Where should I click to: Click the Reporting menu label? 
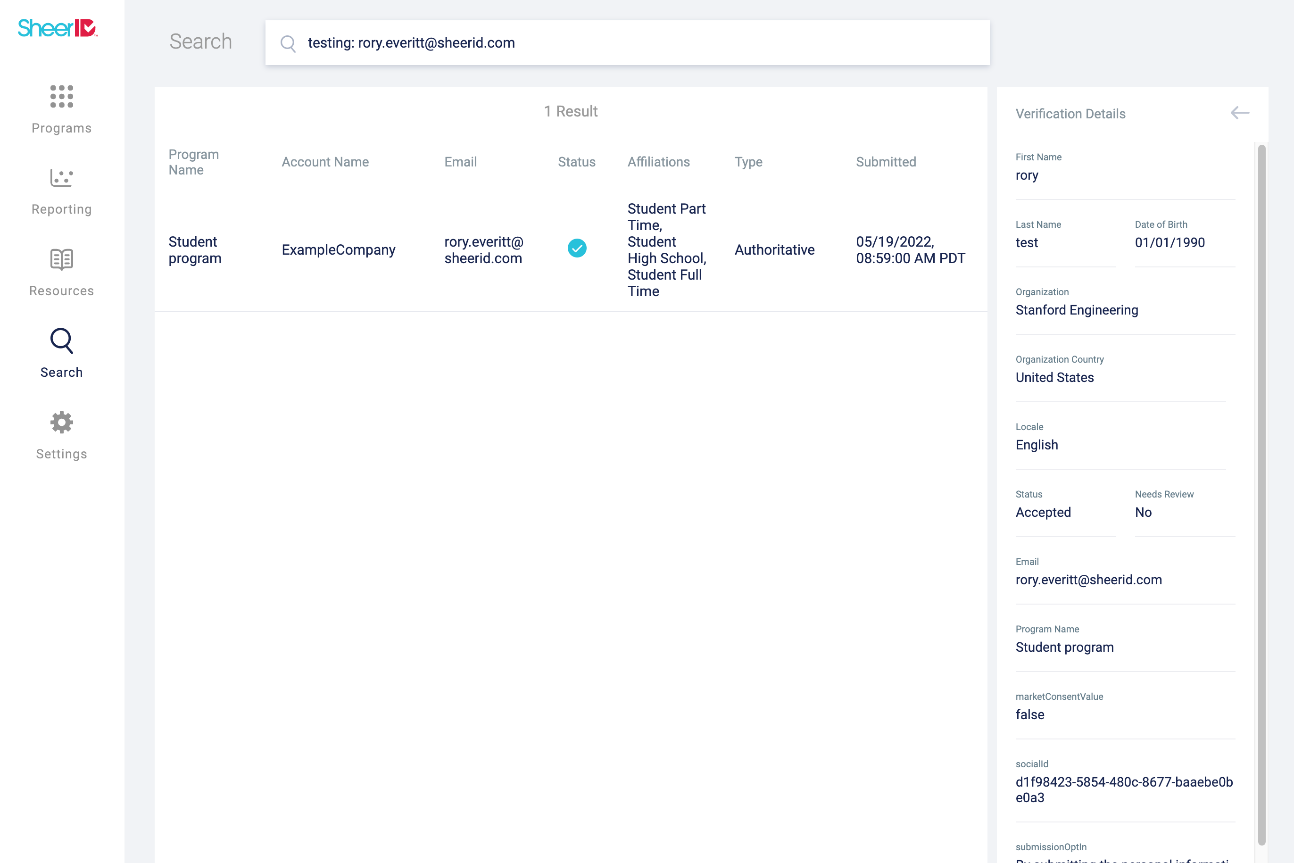tap(62, 209)
